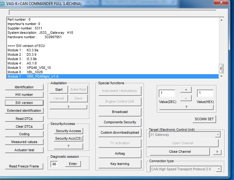
Task: Click the Diagnostic session number field
Action: [x=54, y=164]
